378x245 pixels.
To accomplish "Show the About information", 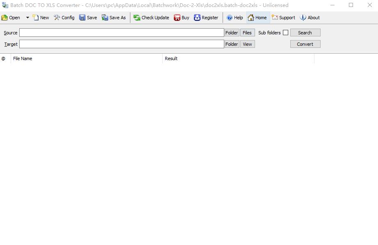I will tap(310, 18).
